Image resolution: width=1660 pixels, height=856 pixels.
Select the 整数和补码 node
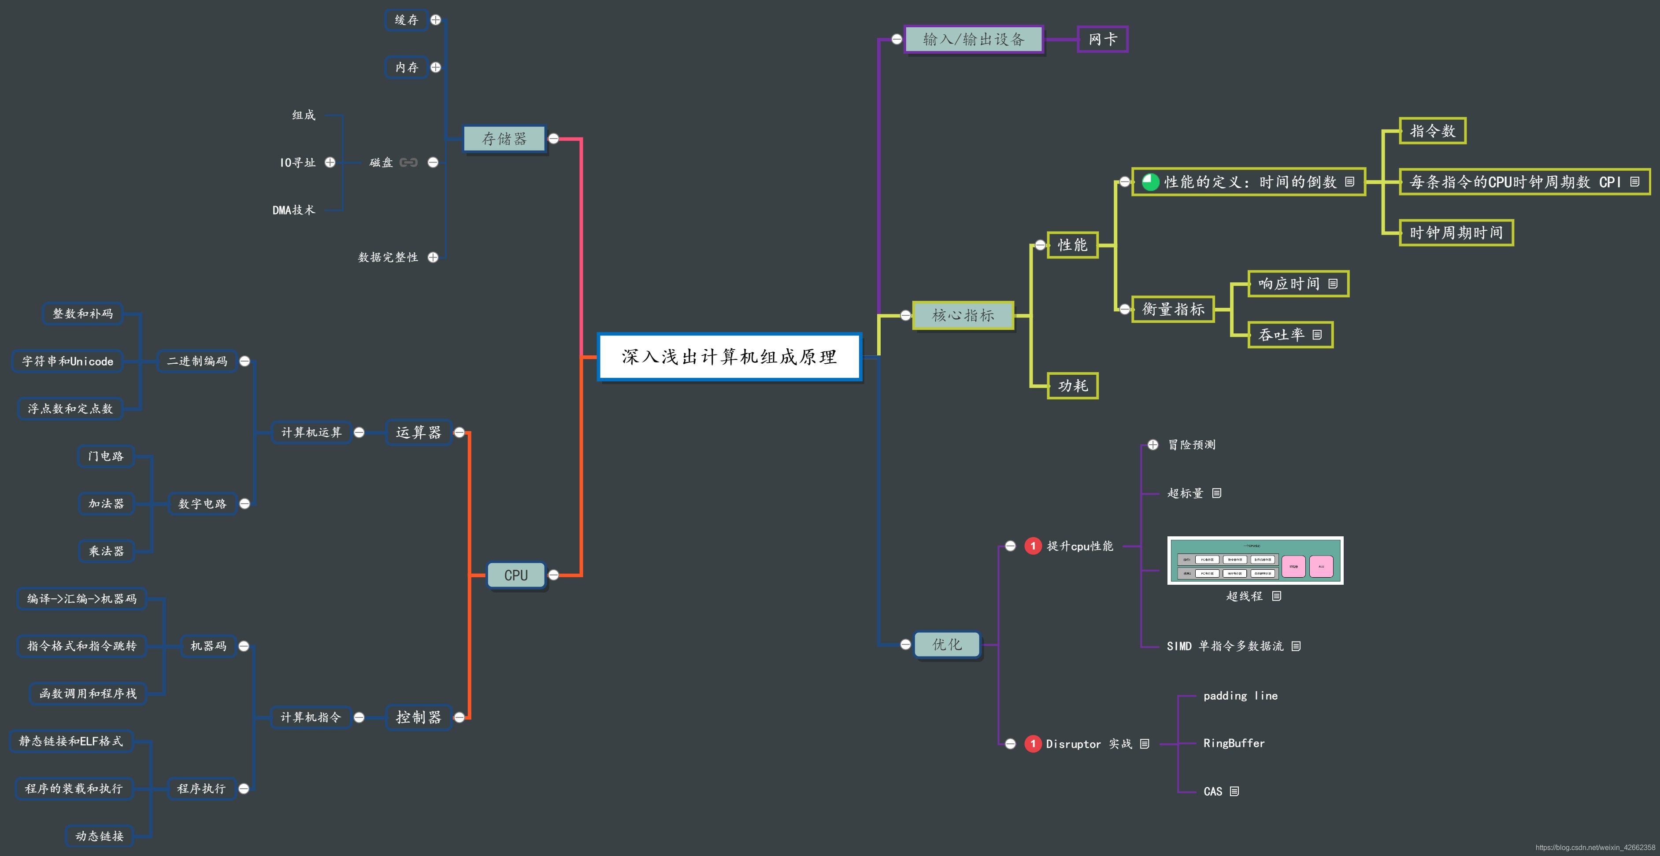pos(82,314)
